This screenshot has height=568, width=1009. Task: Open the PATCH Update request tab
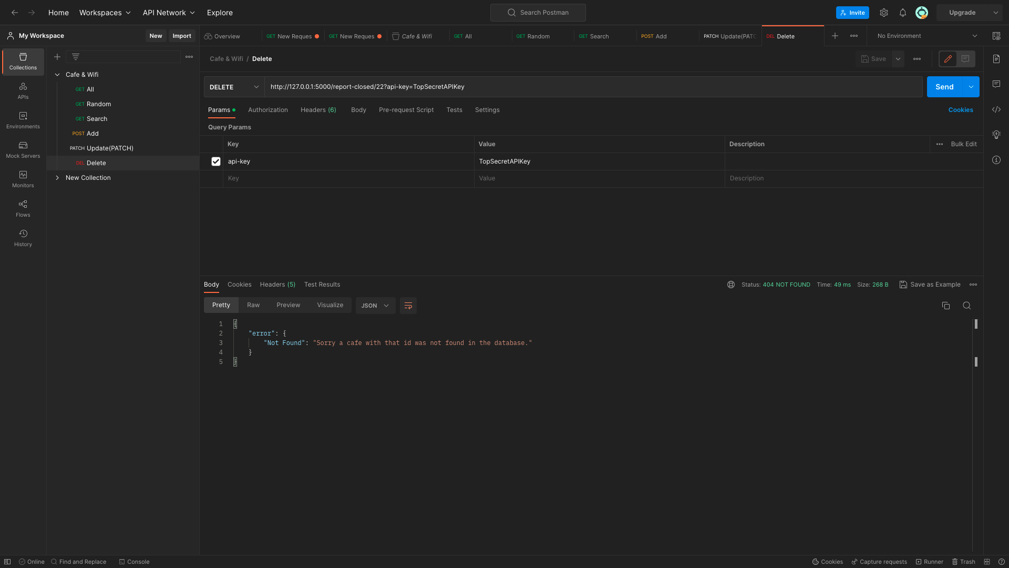click(x=729, y=36)
